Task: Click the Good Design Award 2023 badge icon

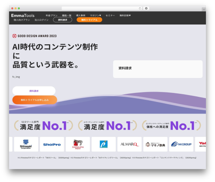Action: click(14, 36)
